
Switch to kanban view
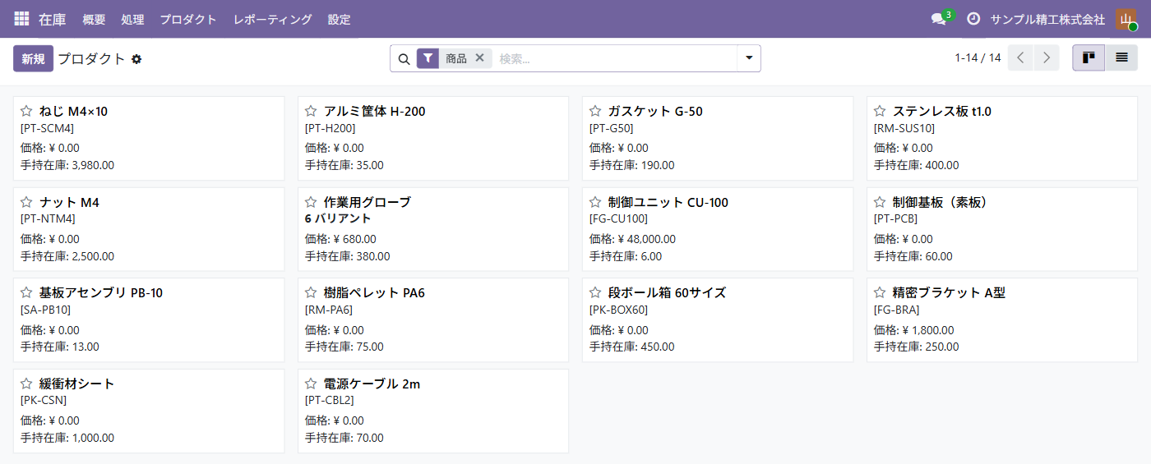coord(1089,57)
